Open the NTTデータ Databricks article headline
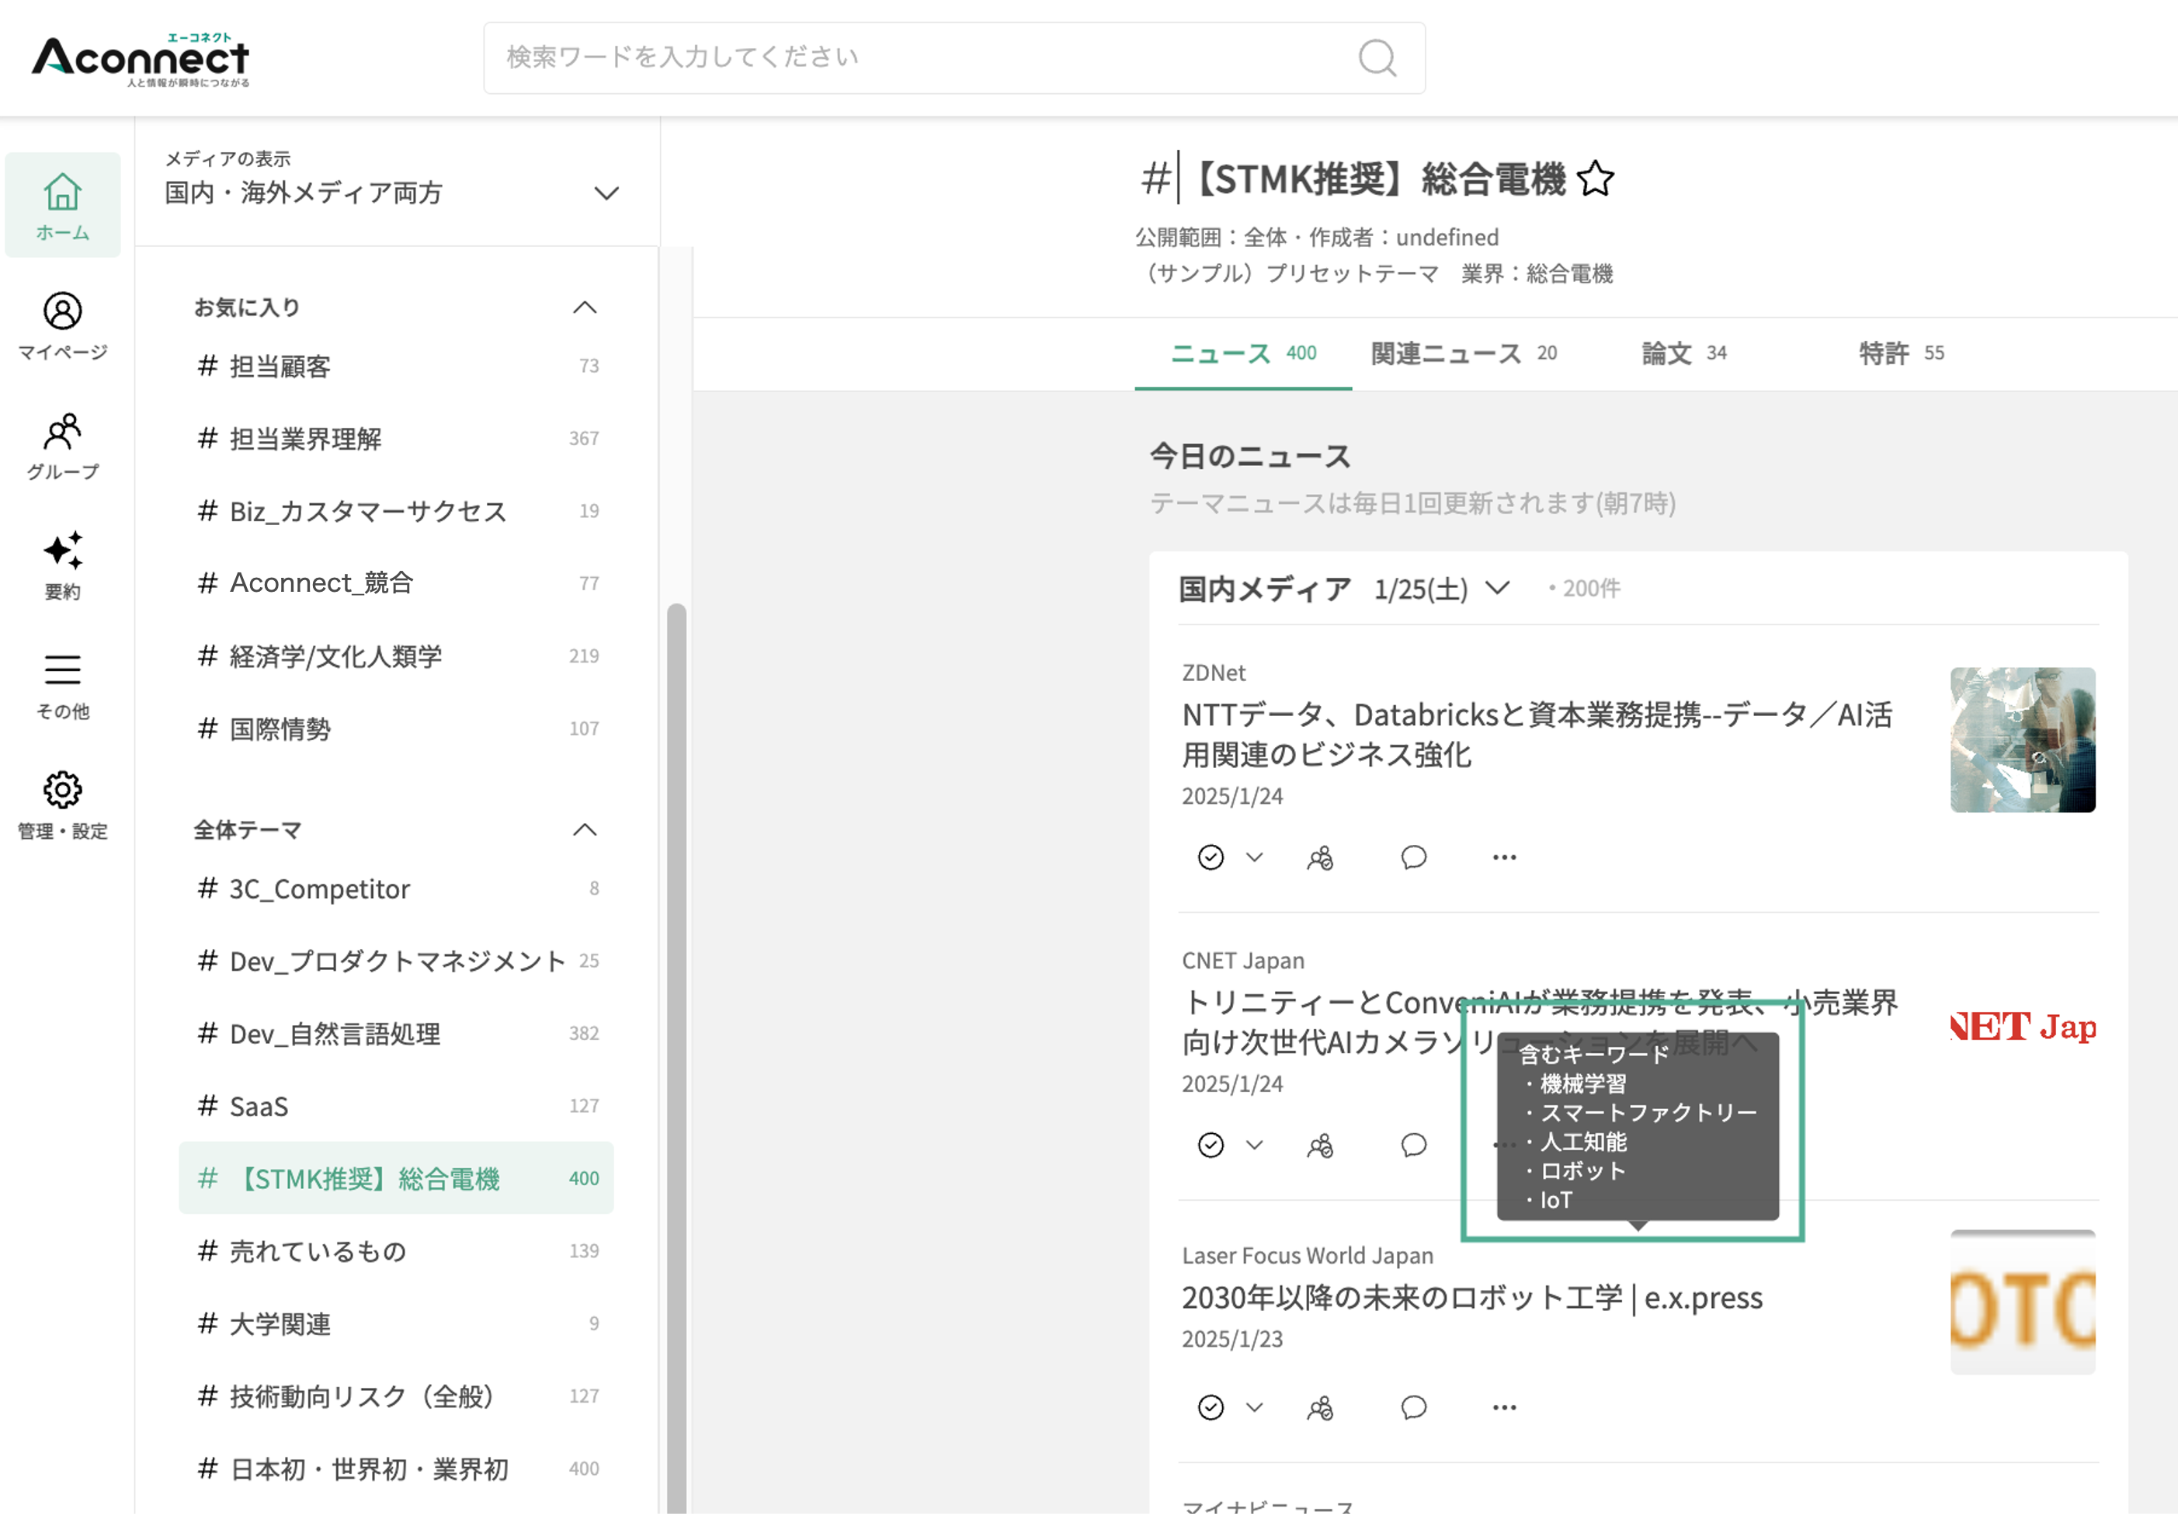This screenshot has height=1516, width=2178. [1537, 734]
